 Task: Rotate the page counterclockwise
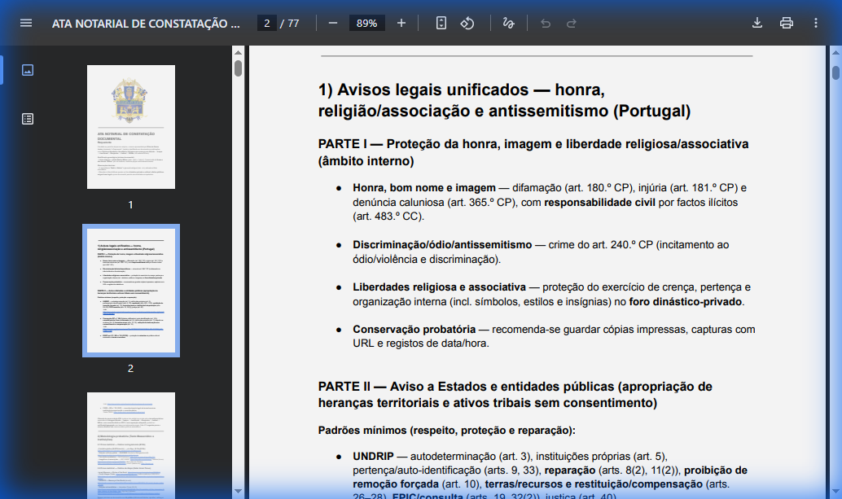(x=467, y=23)
